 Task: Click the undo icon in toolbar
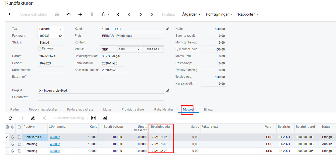[69, 14]
